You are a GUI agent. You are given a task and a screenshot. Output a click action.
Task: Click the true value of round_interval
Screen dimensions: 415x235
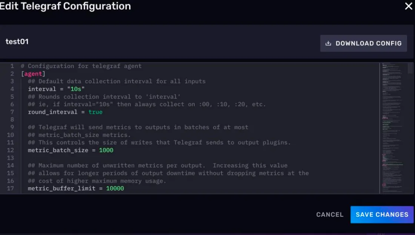coord(95,112)
